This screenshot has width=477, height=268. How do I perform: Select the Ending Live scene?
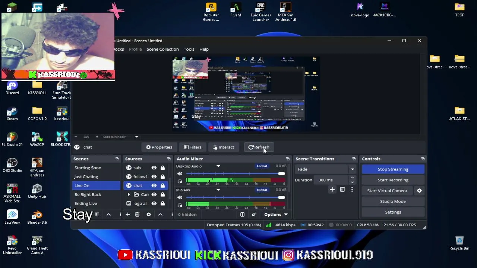(x=96, y=204)
